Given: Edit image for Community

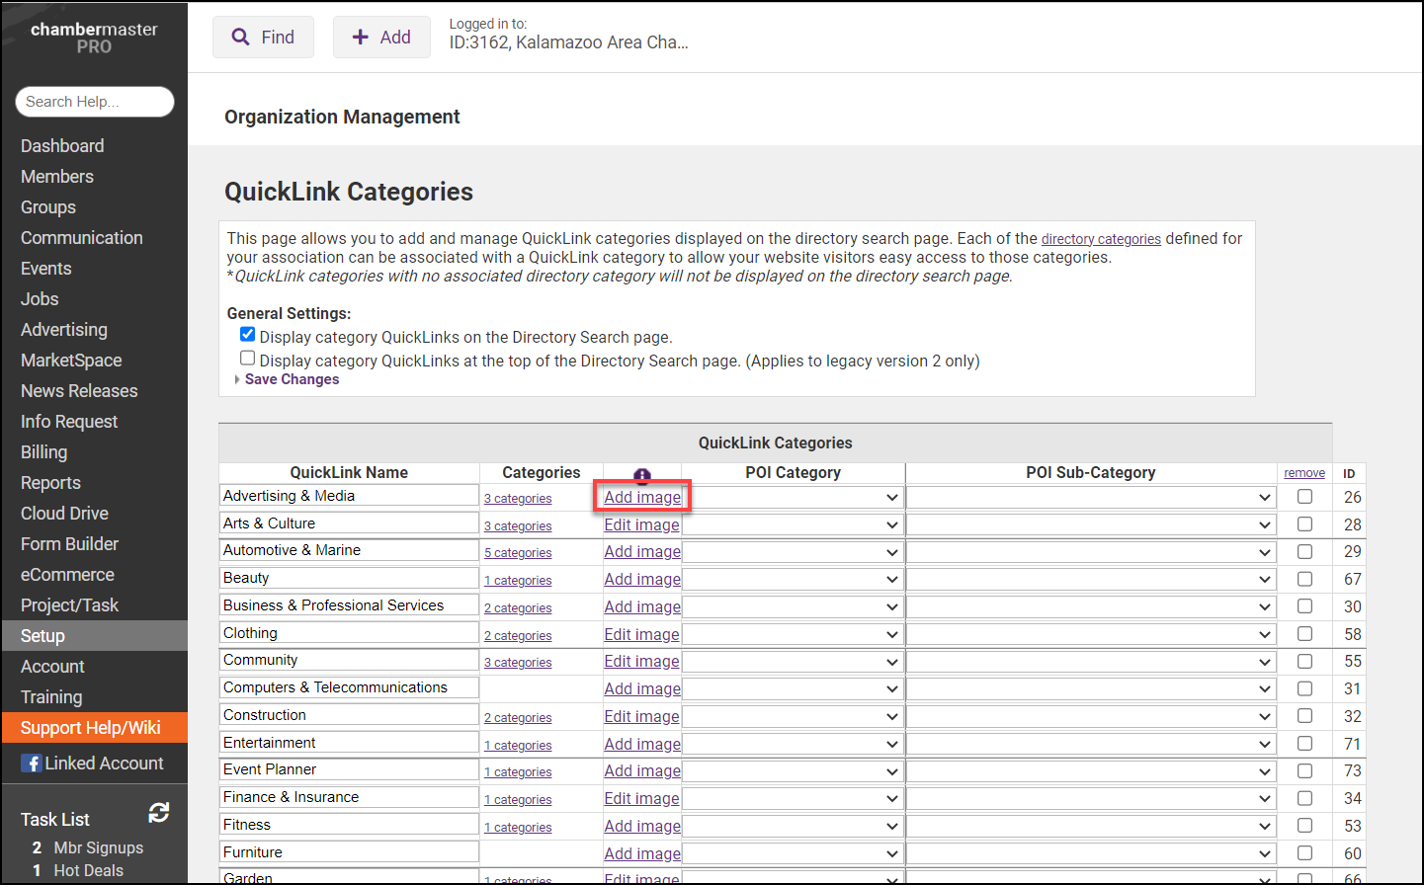Looking at the screenshot, I should [x=641, y=661].
